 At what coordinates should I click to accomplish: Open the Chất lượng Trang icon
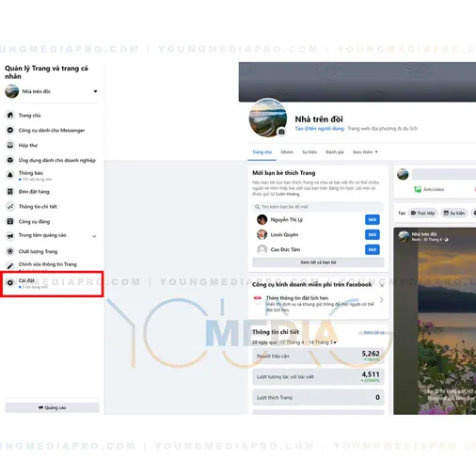10,251
